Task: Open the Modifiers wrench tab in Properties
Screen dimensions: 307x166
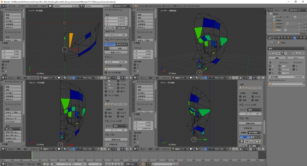Action: click(x=295, y=38)
